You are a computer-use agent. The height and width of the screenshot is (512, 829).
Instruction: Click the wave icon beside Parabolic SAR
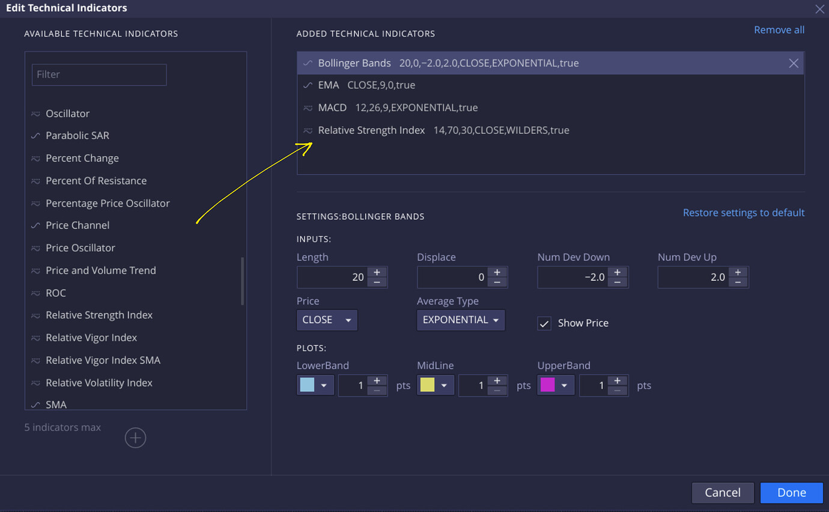[36, 135]
